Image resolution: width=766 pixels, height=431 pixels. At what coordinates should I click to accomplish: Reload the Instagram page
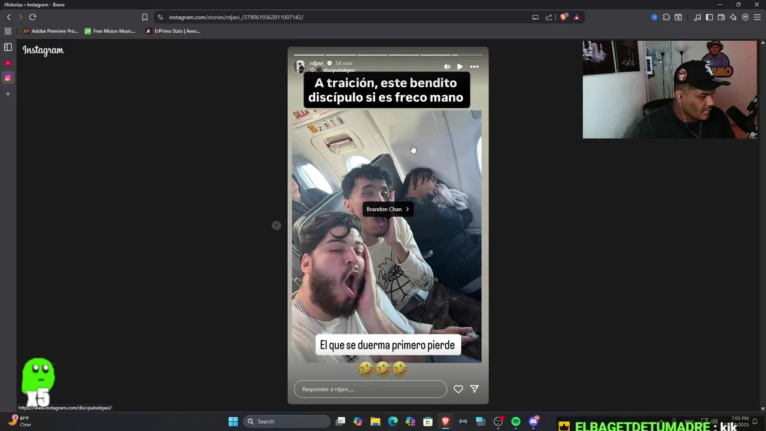coord(32,17)
